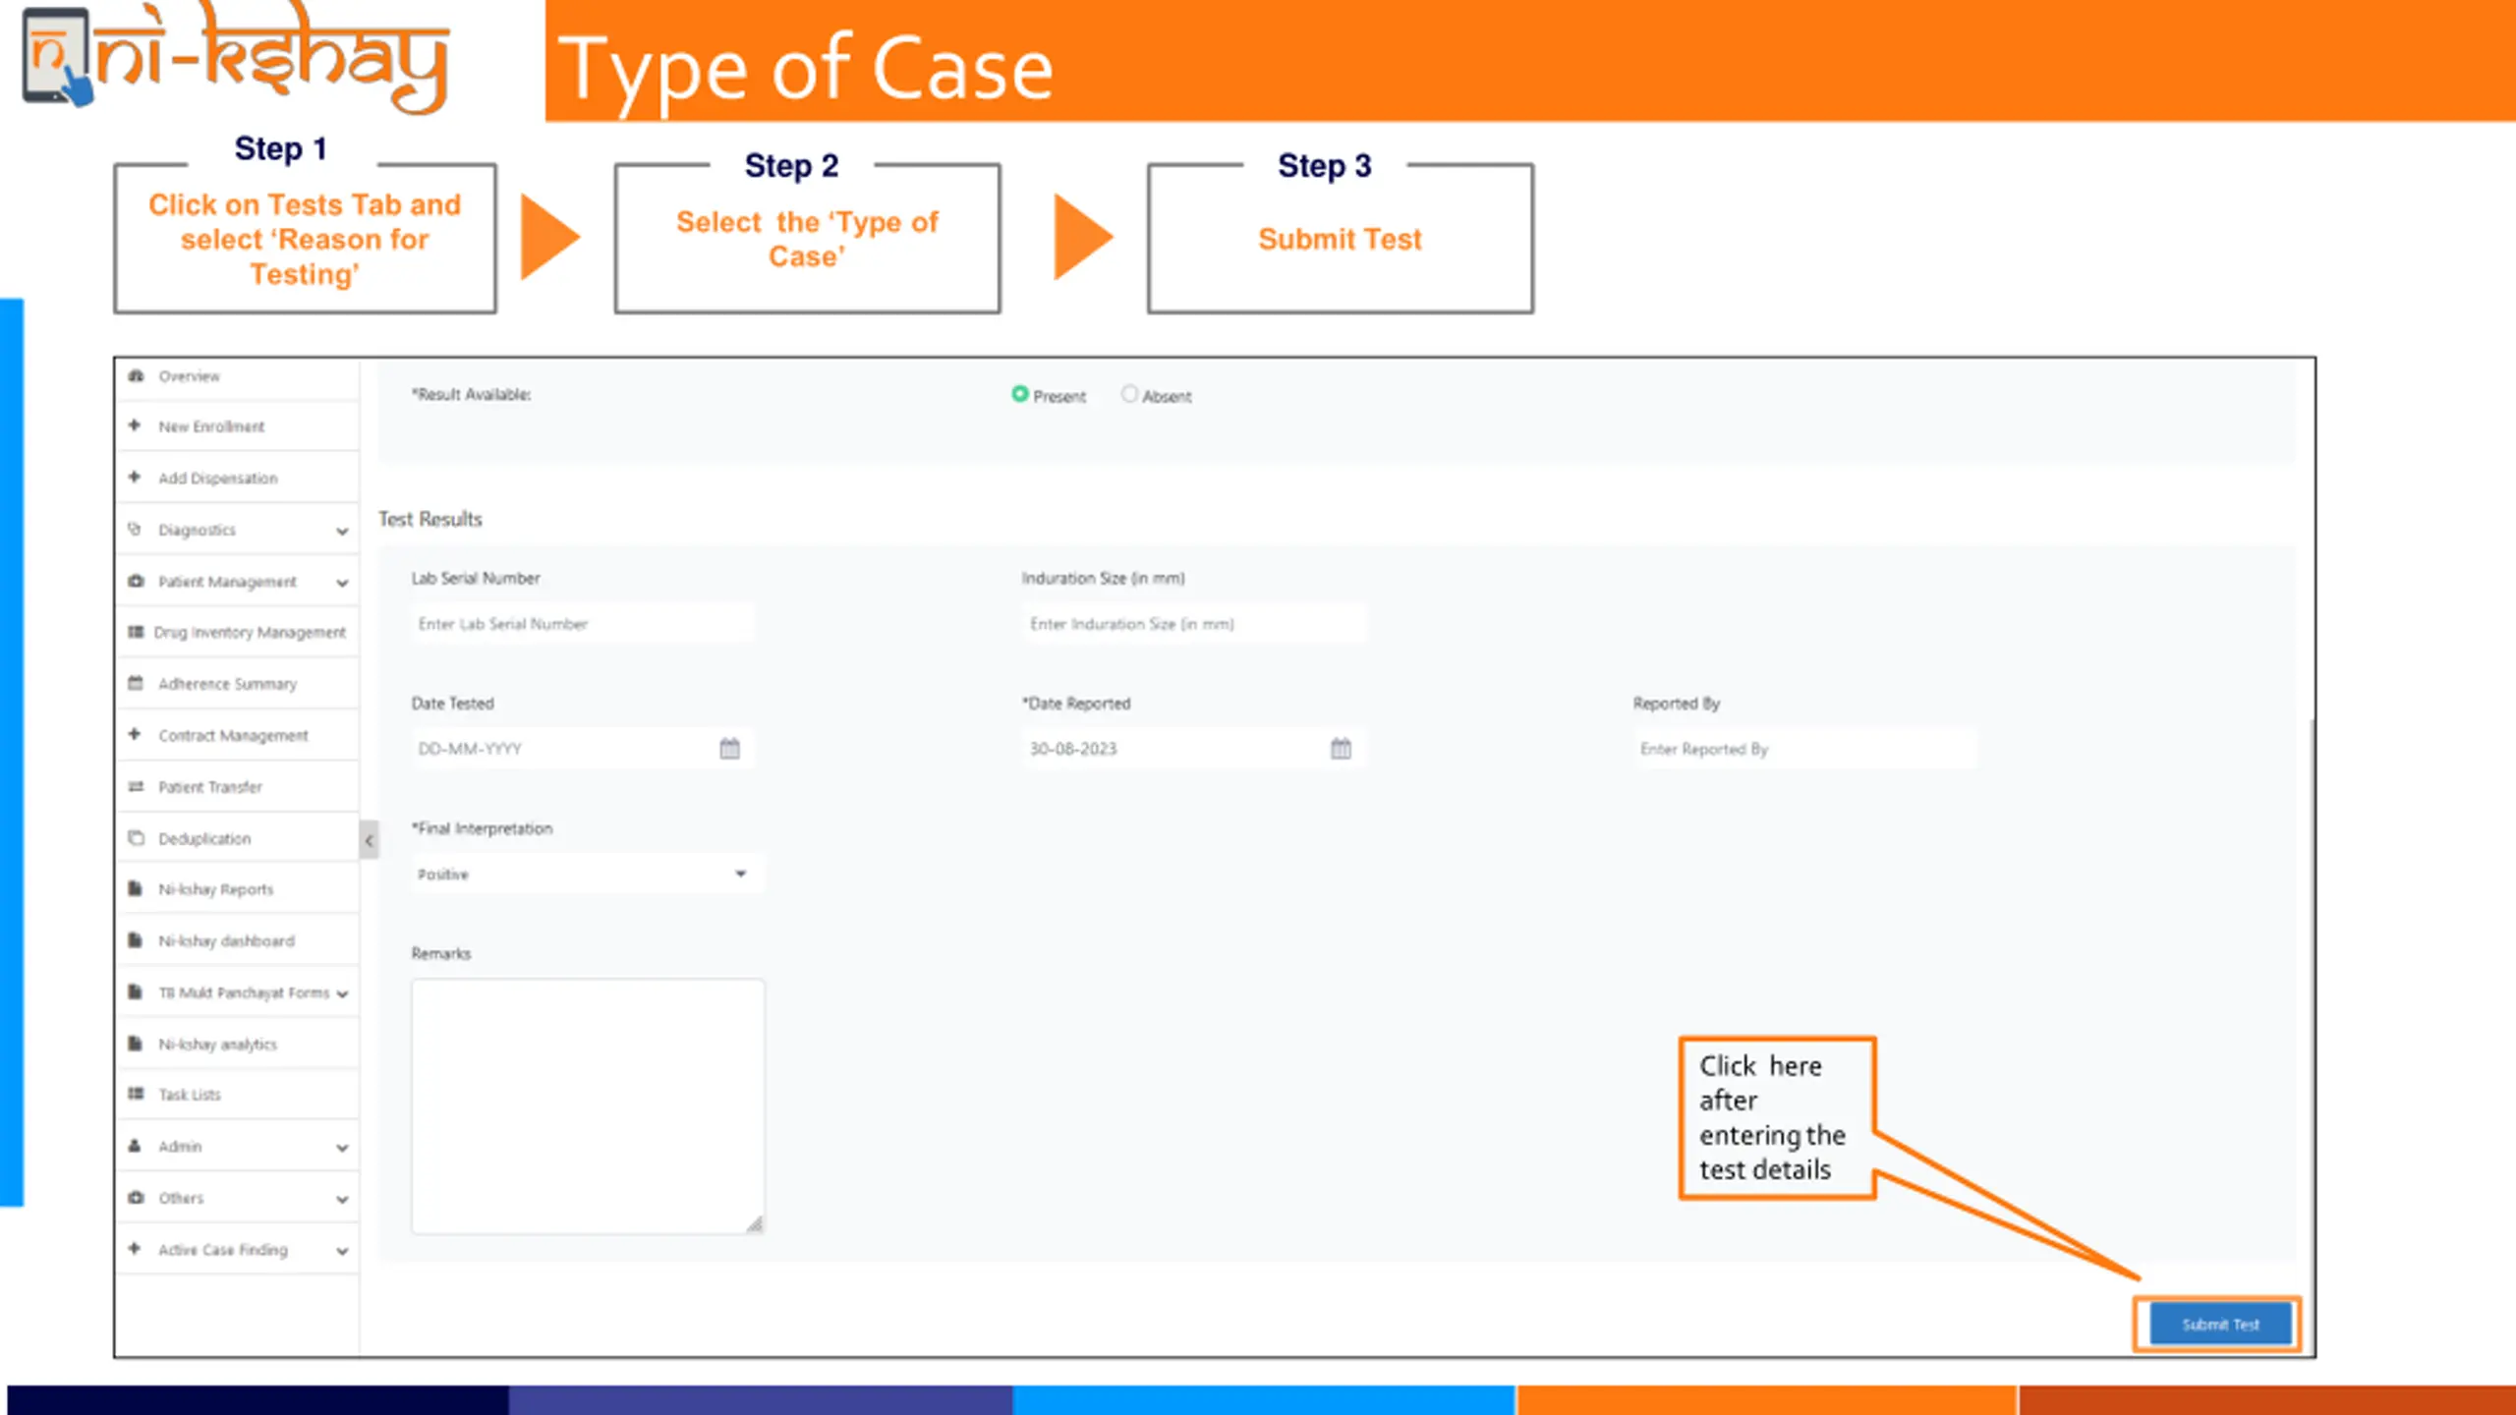Expand the Diagnostics menu chevron
Screen dimensions: 2516x1415
pyautogui.click(x=342, y=531)
